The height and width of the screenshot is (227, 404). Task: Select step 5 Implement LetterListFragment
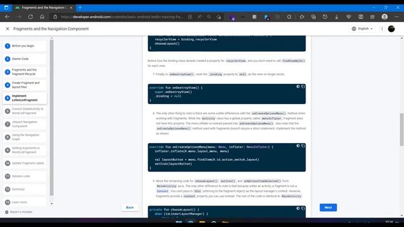point(25,98)
